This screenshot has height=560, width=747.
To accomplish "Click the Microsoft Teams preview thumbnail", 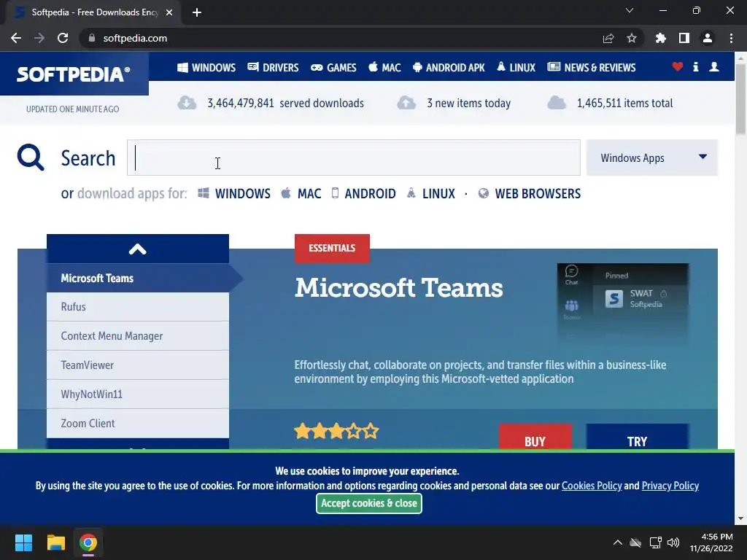I will tap(623, 303).
